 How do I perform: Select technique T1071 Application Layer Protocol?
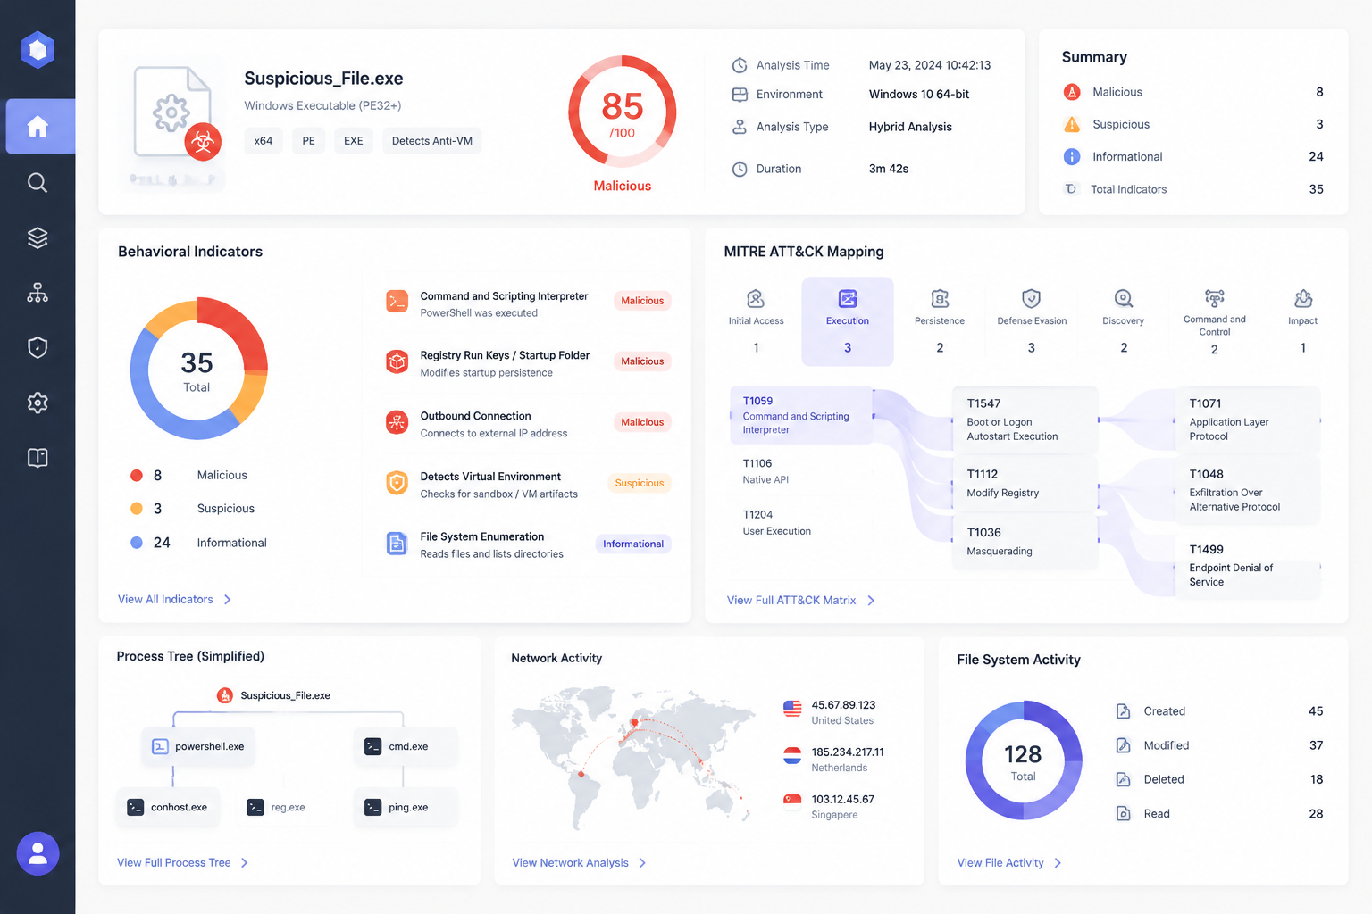pyautogui.click(x=1248, y=420)
